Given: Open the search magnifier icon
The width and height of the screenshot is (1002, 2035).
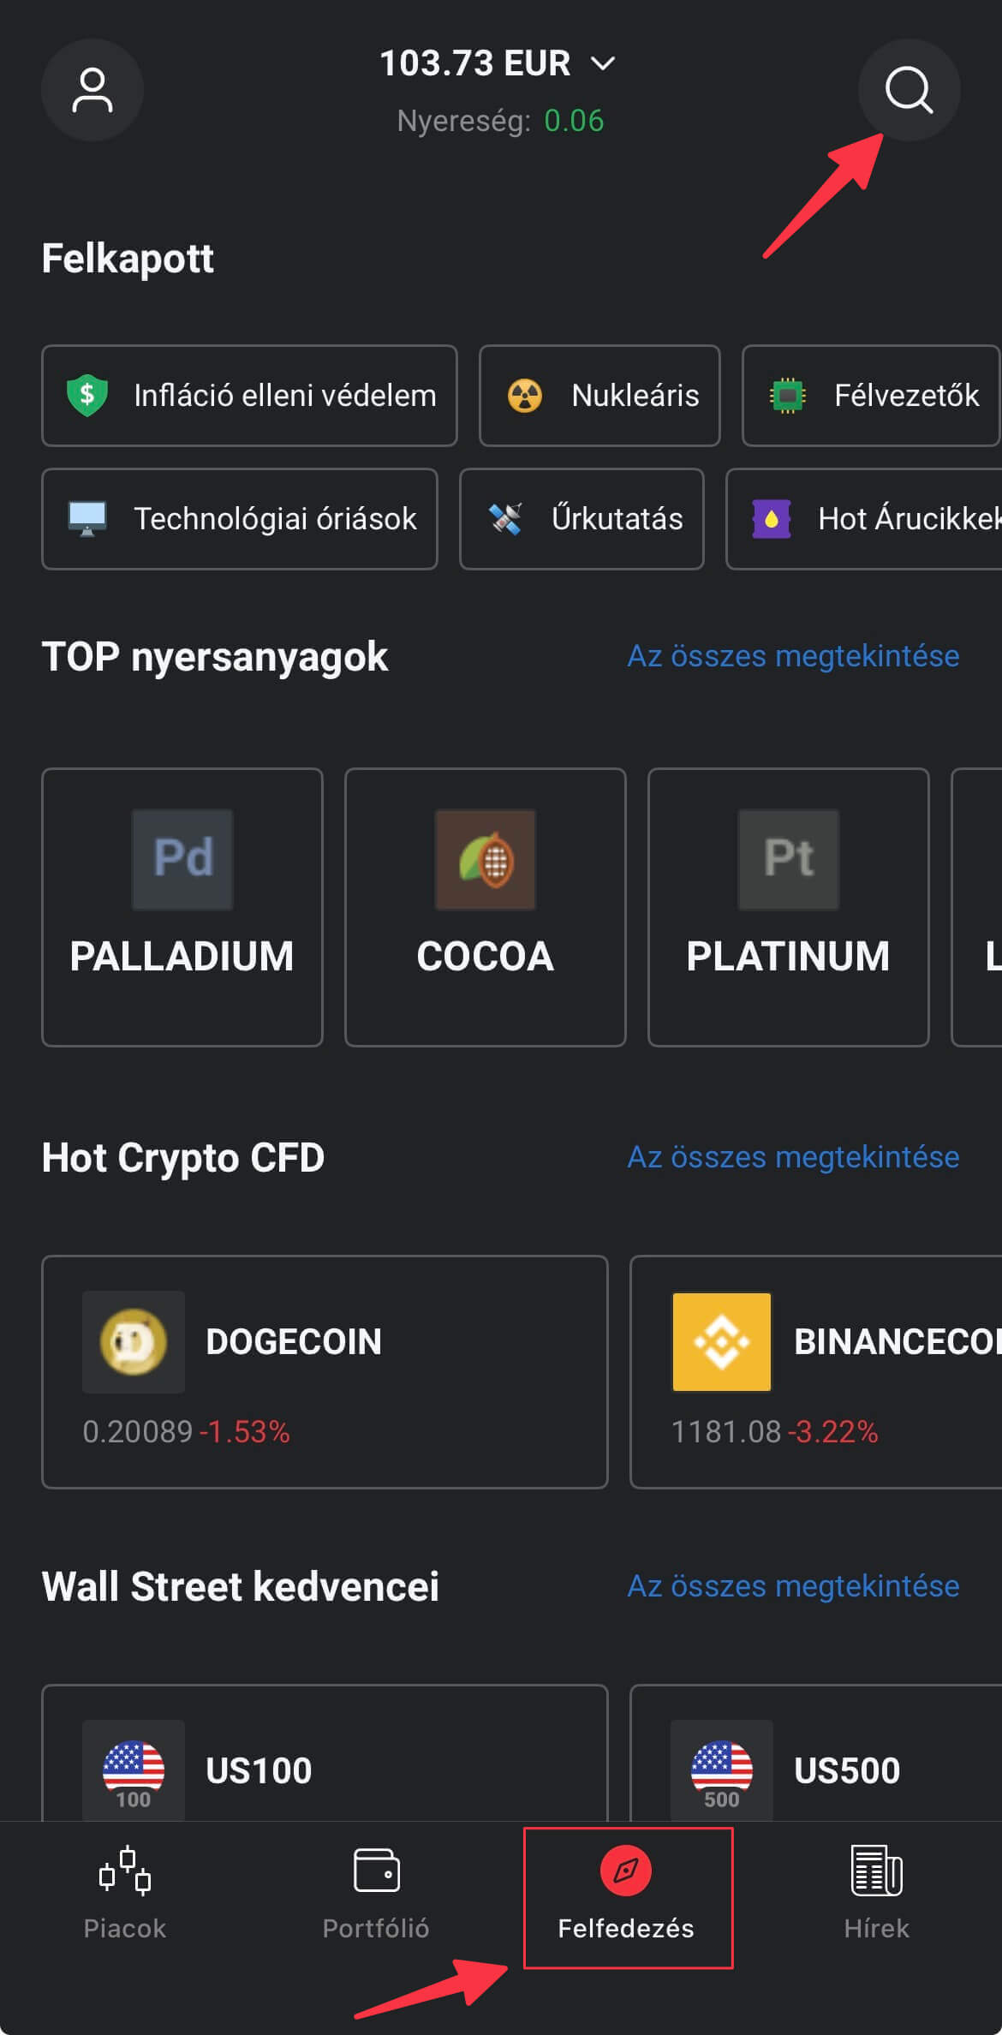Looking at the screenshot, I should pyautogui.click(x=909, y=90).
